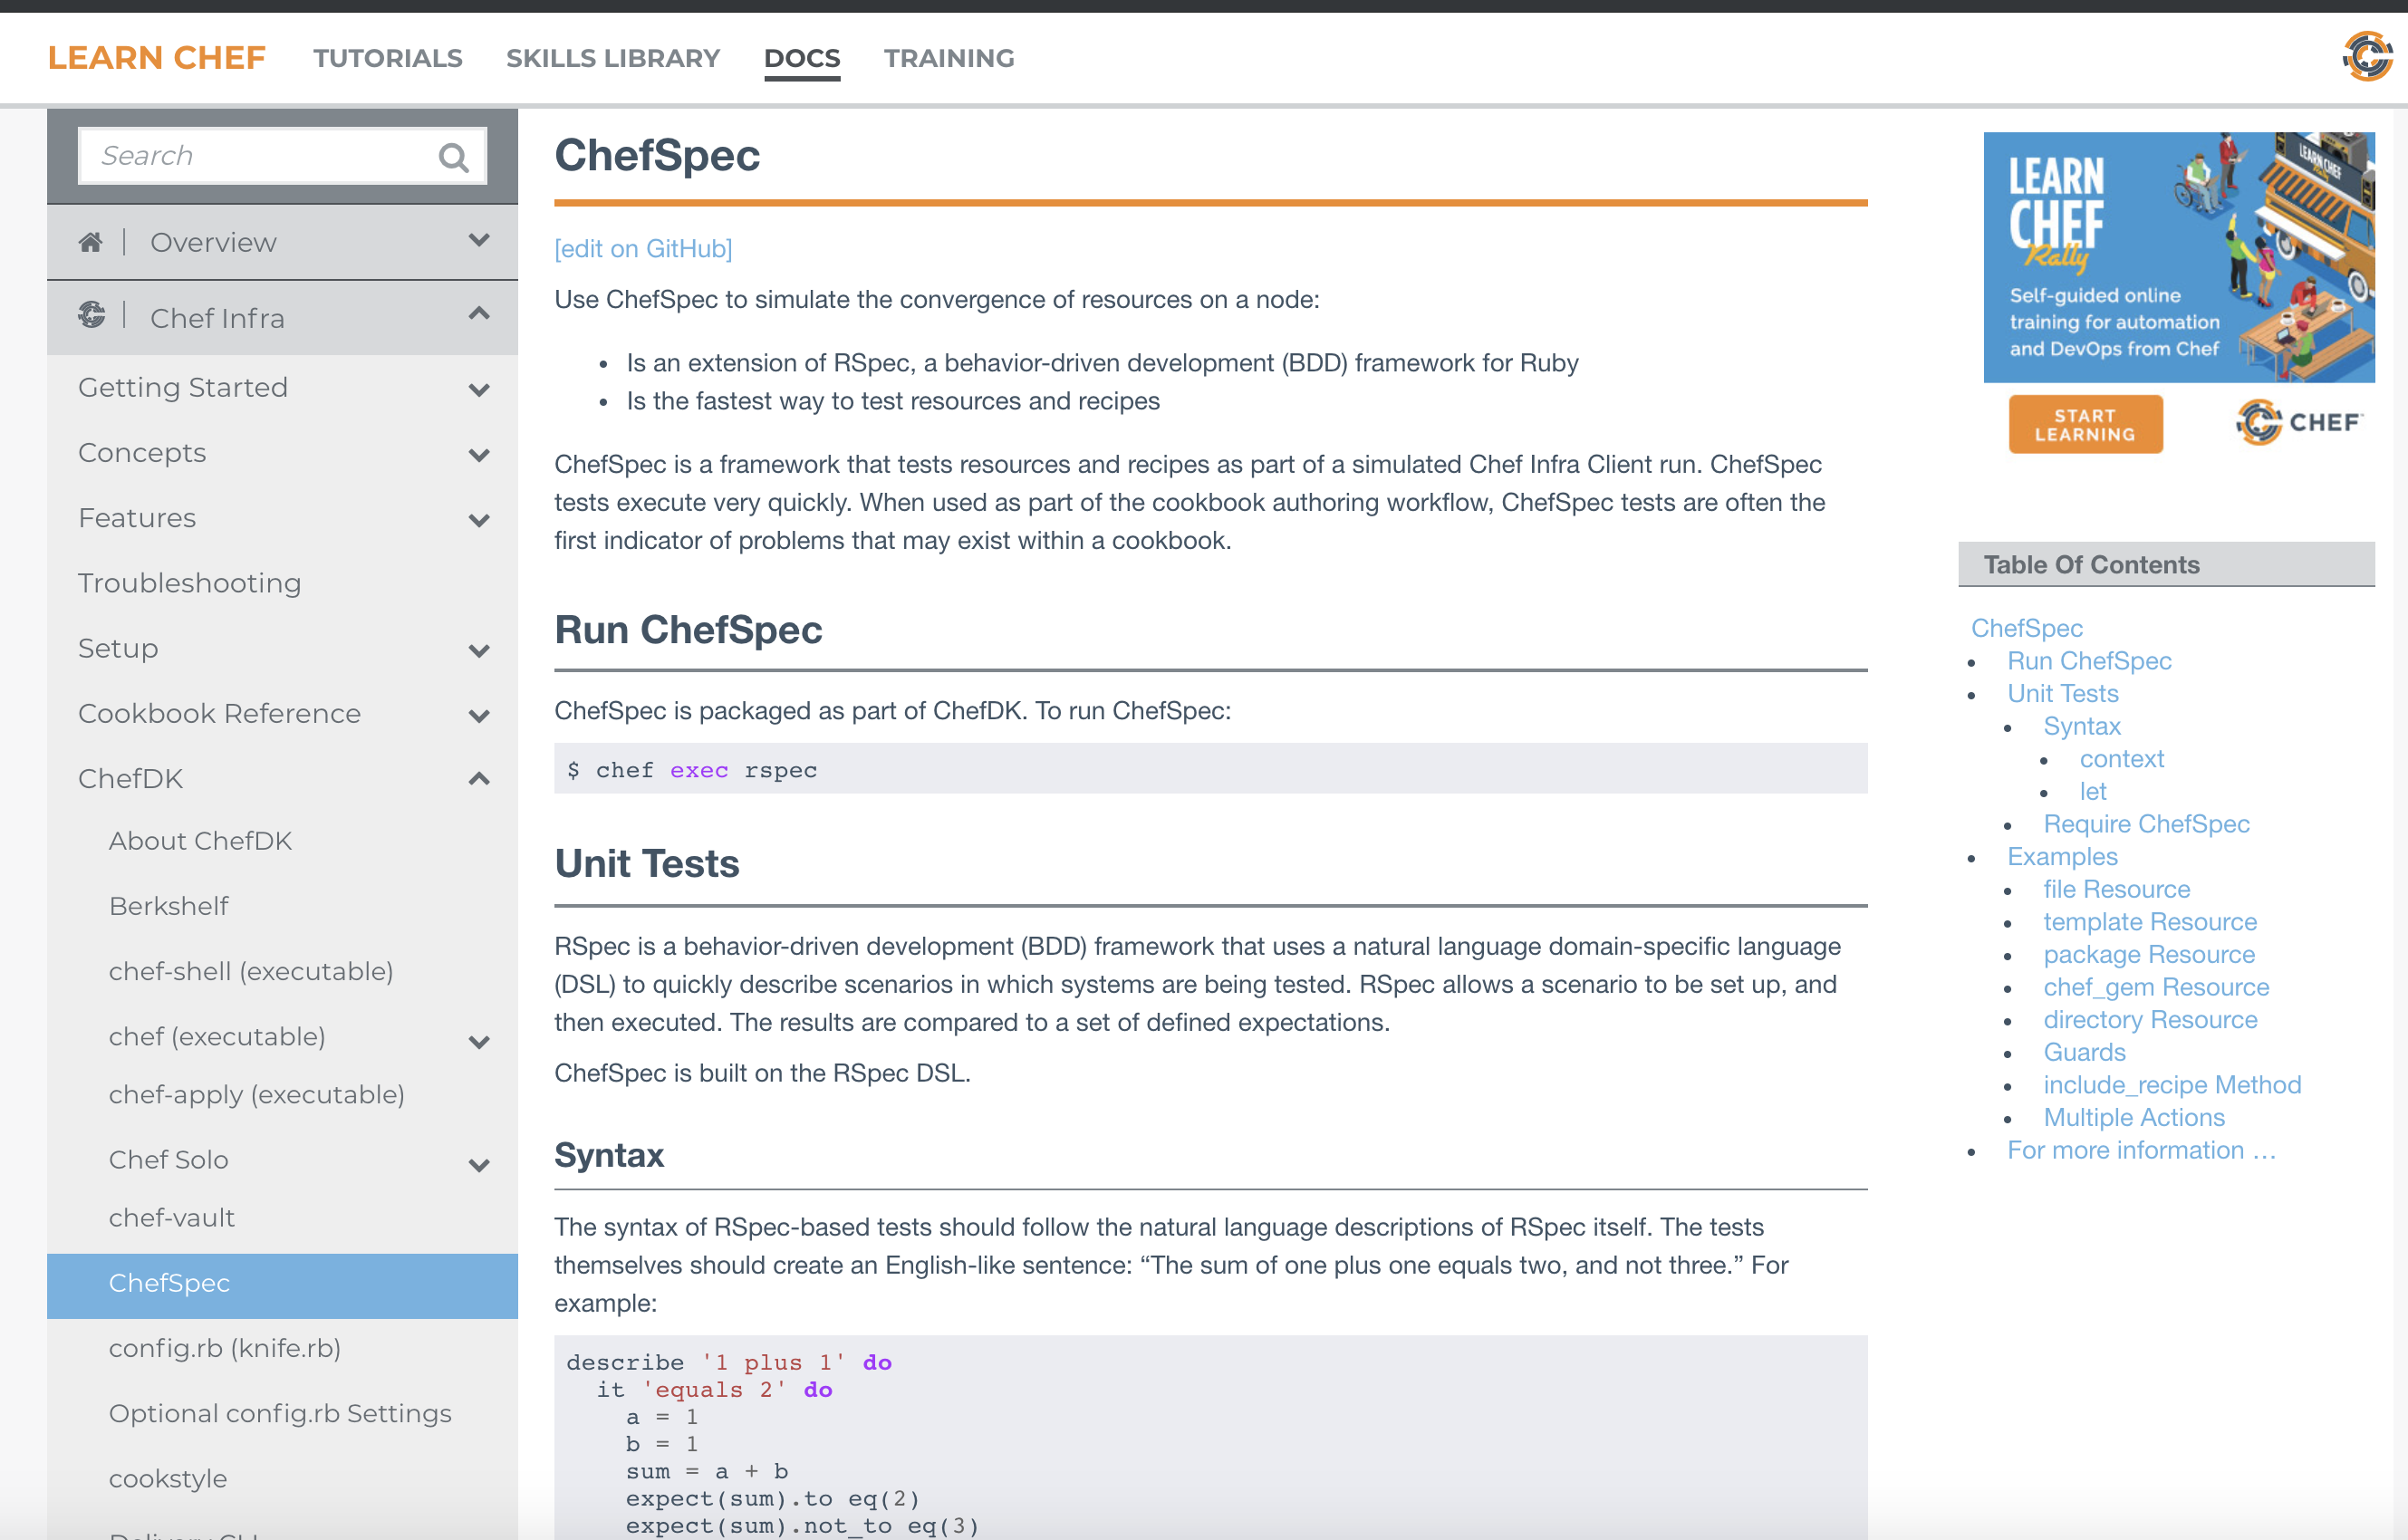Open the Troubleshooting sidebar item
The image size is (2408, 1540).
[190, 583]
